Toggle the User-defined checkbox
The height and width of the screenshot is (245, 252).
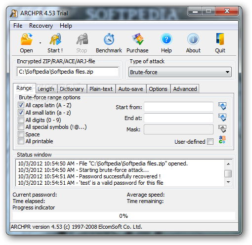(210, 142)
